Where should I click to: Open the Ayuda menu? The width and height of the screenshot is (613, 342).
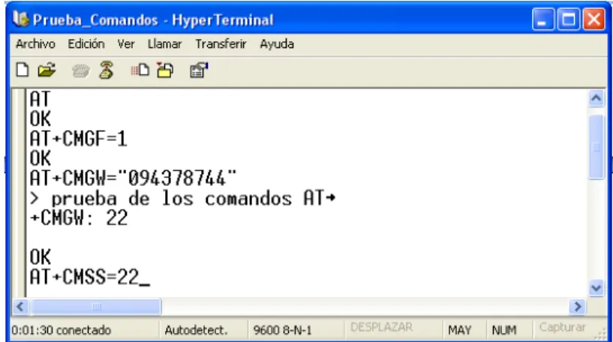coord(277,44)
